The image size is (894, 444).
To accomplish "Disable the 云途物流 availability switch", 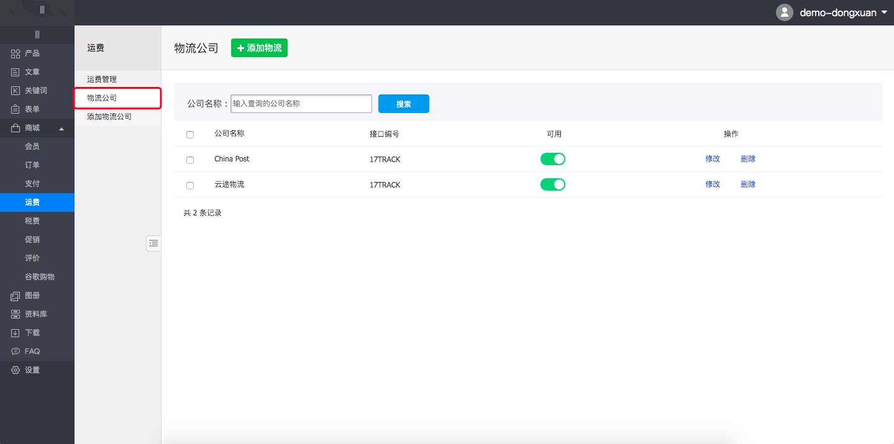I will coord(552,184).
